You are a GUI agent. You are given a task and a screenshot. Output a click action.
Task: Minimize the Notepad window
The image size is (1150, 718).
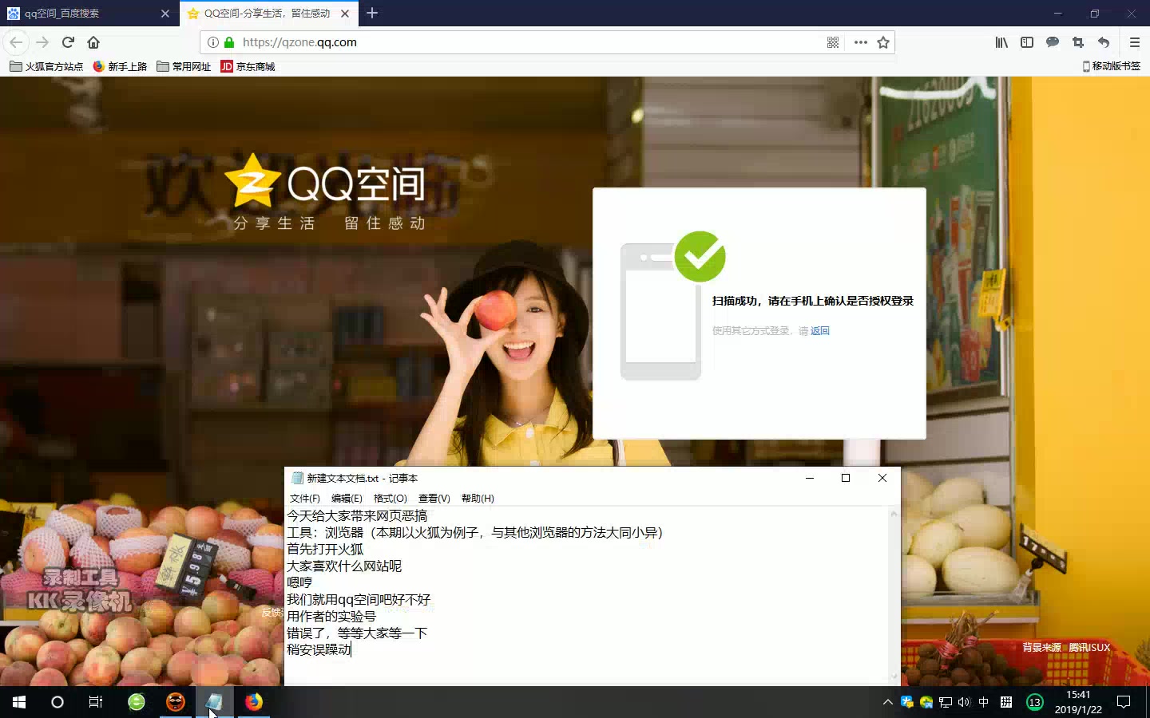click(809, 478)
